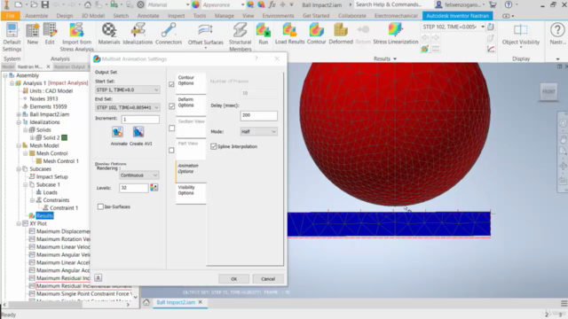Enable the Part View checkbox
The image size is (568, 319).
171,150
